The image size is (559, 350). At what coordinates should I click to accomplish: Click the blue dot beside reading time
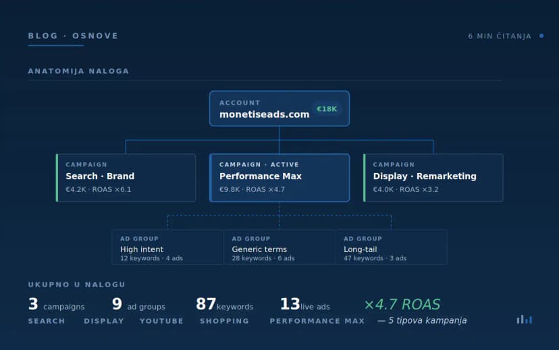541,36
